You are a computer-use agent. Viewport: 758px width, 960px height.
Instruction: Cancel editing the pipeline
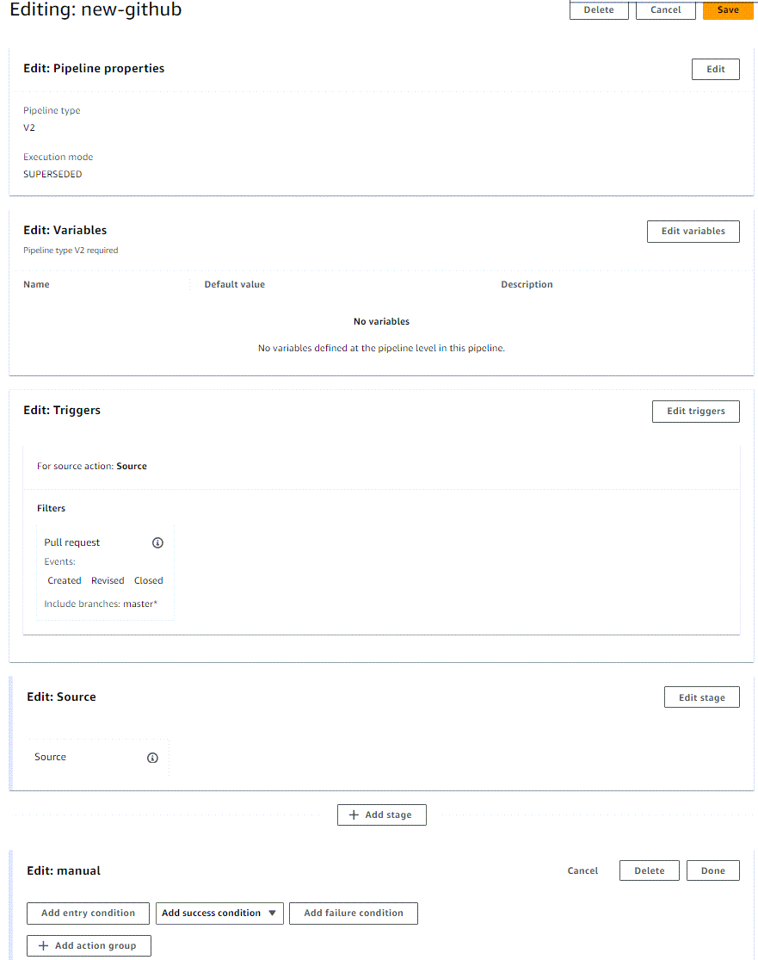tap(665, 10)
